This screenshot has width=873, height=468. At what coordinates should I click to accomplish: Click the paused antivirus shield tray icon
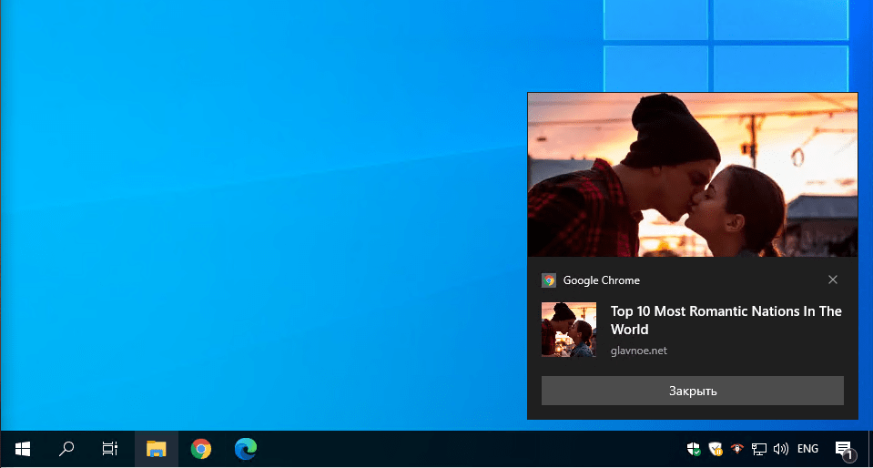pyautogui.click(x=716, y=448)
